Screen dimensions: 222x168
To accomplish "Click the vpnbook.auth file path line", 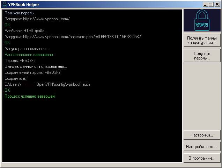I will 47,84.
